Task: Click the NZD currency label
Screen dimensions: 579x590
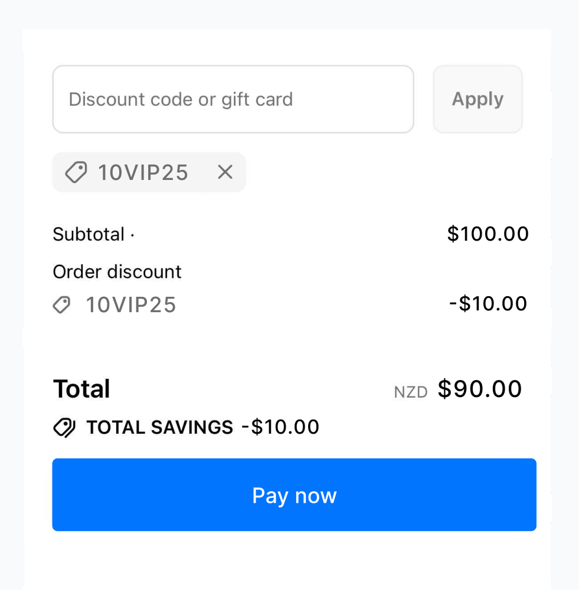Action: point(410,391)
